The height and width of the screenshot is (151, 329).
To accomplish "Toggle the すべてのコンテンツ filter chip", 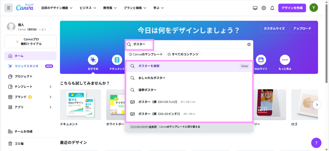I will click(x=183, y=55).
